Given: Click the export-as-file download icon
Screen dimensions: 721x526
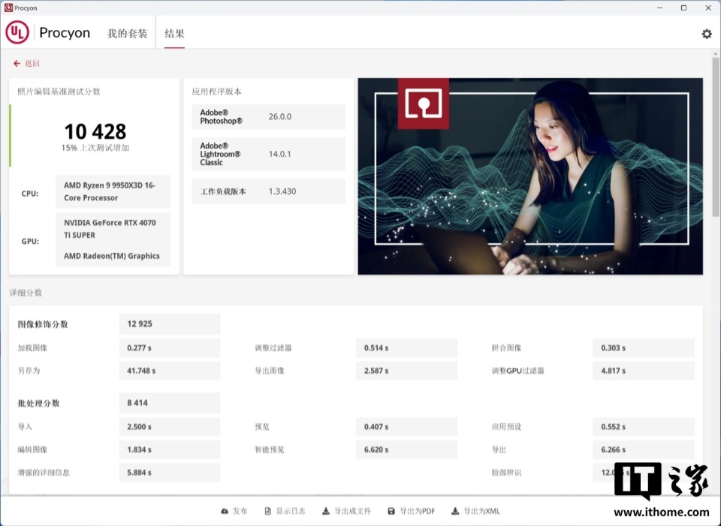Looking at the screenshot, I should 324,510.
